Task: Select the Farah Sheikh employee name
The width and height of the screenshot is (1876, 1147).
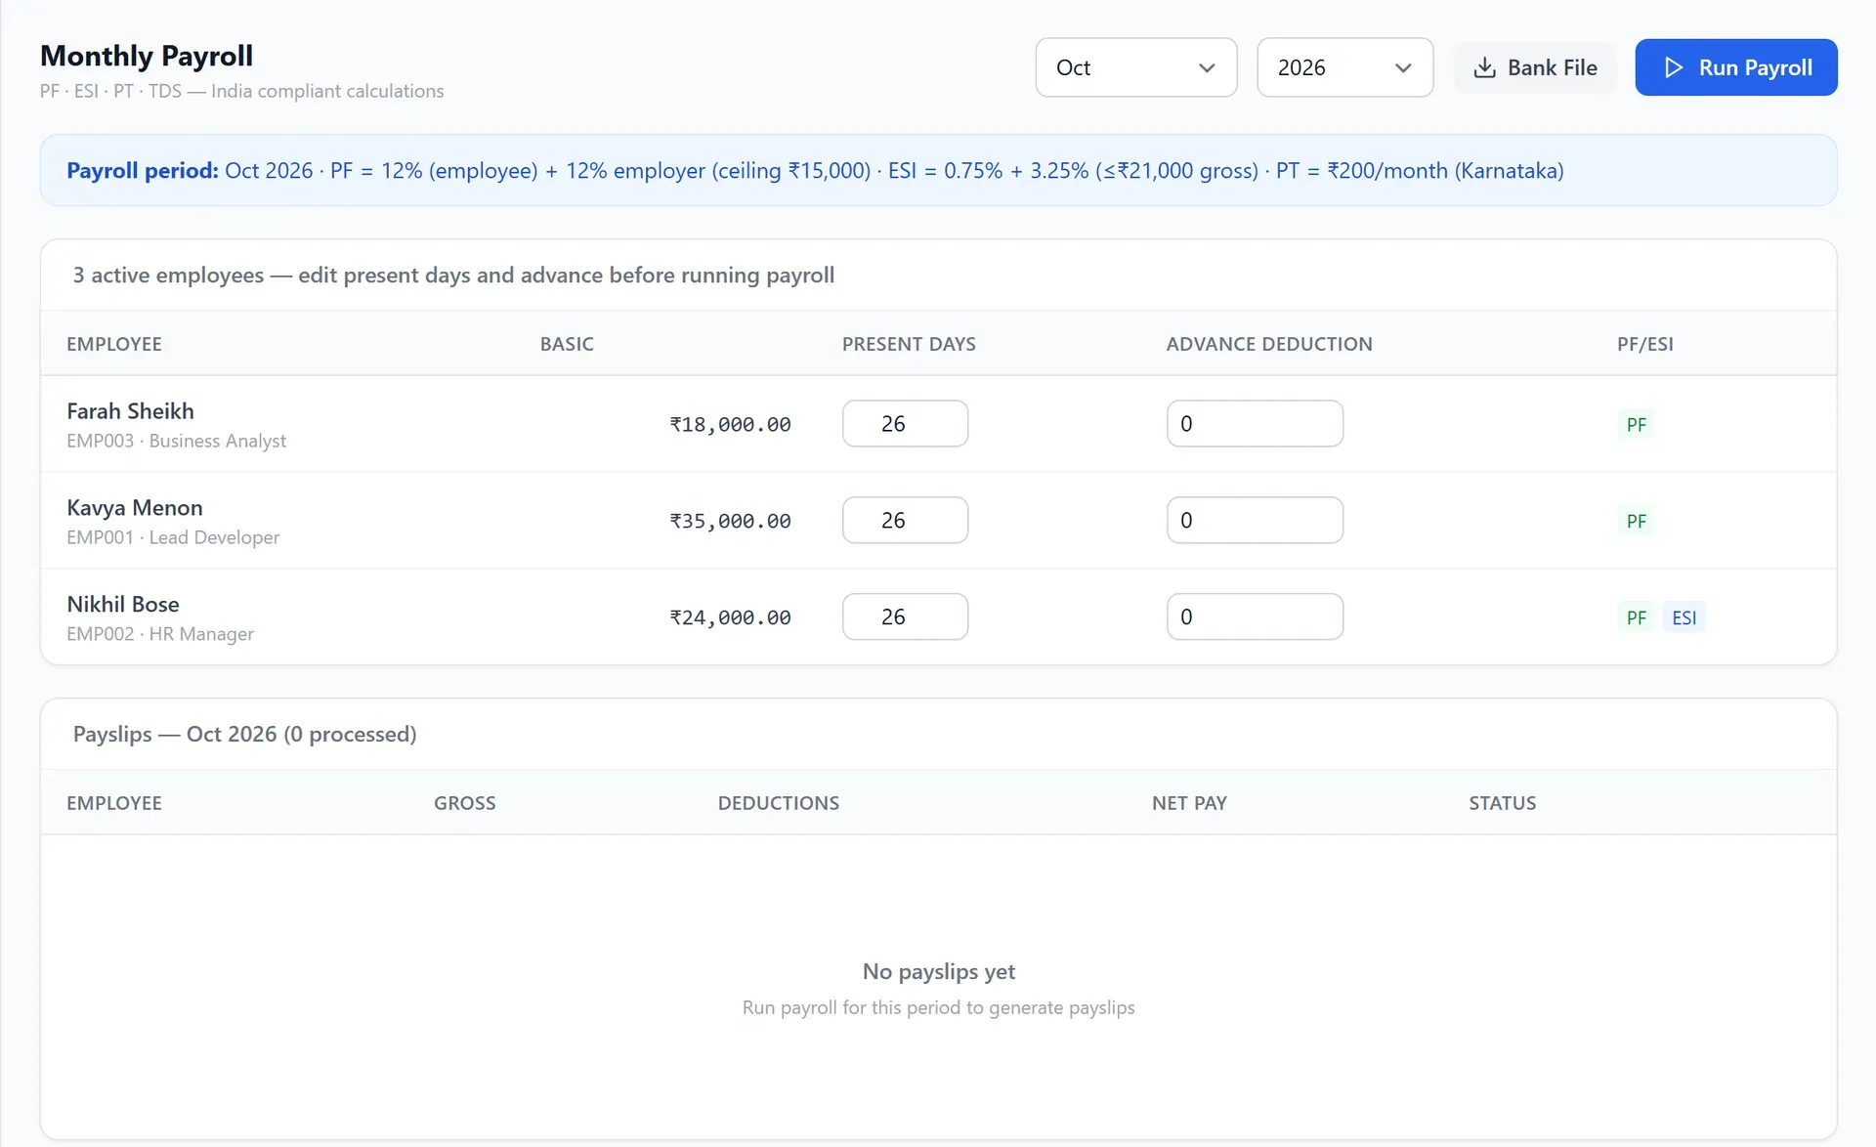Action: tap(130, 410)
